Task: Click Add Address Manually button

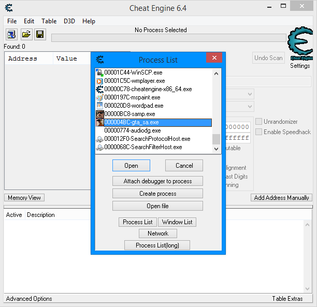Action: 281,197
